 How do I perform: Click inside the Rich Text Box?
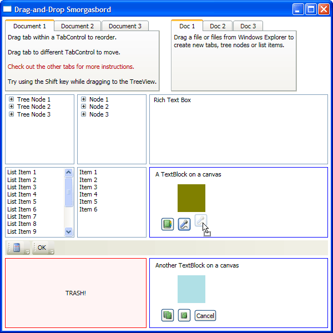[239, 129]
